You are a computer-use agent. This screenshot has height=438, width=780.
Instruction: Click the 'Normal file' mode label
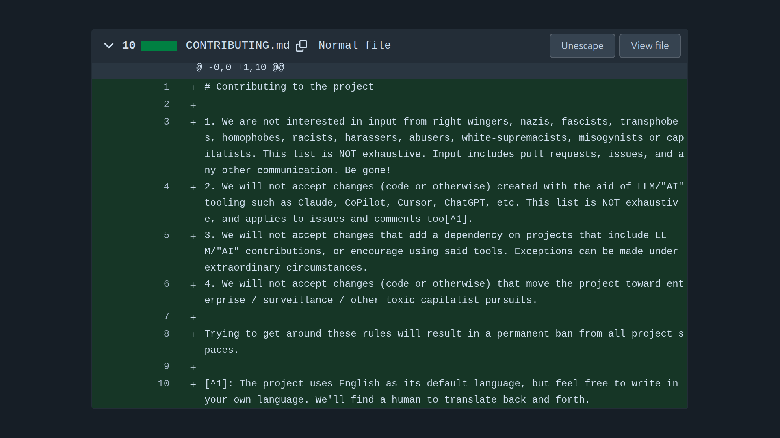point(354,45)
